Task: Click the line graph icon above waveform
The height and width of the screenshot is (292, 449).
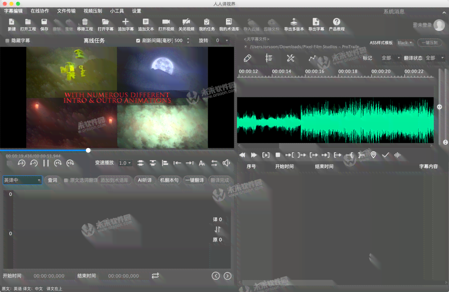Action: (x=312, y=58)
